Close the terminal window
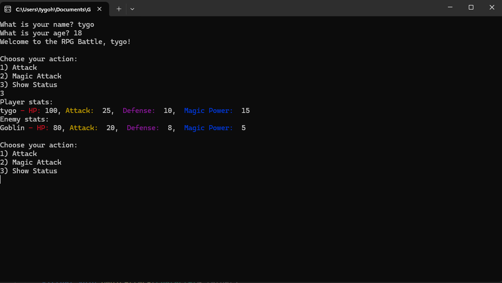 [x=492, y=8]
